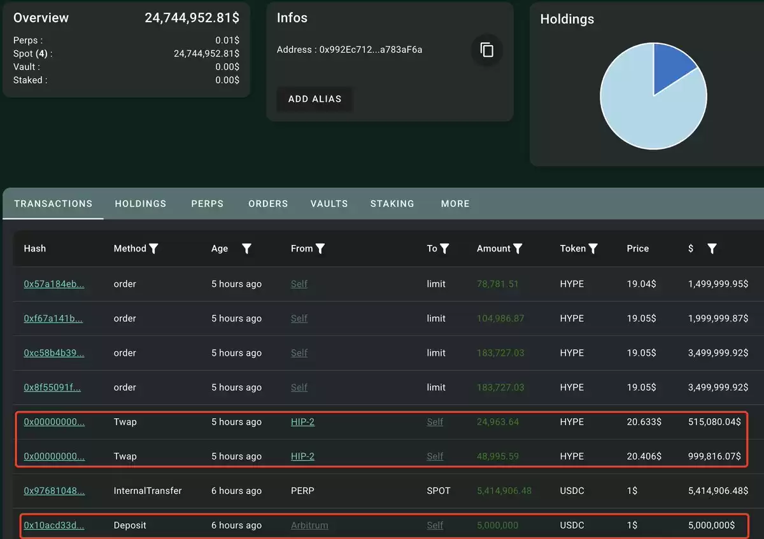Open transaction hash 0x57a184eb...
Viewport: 764px width, 539px height.
(x=54, y=284)
